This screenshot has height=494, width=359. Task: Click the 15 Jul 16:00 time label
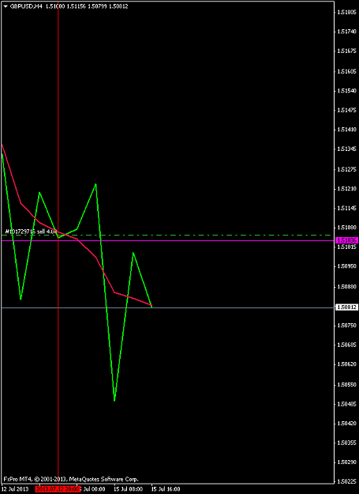pos(166,489)
